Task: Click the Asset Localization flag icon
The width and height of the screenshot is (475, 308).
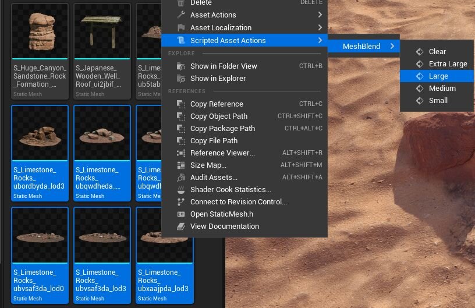Action: pos(181,27)
